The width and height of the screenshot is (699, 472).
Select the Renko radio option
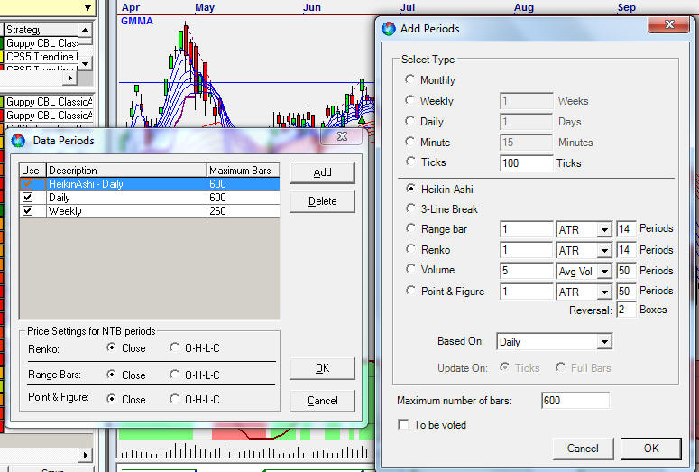(x=410, y=250)
